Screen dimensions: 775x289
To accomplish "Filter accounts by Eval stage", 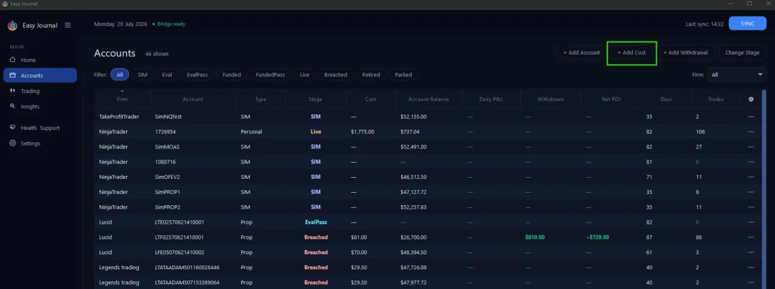I will coord(167,75).
